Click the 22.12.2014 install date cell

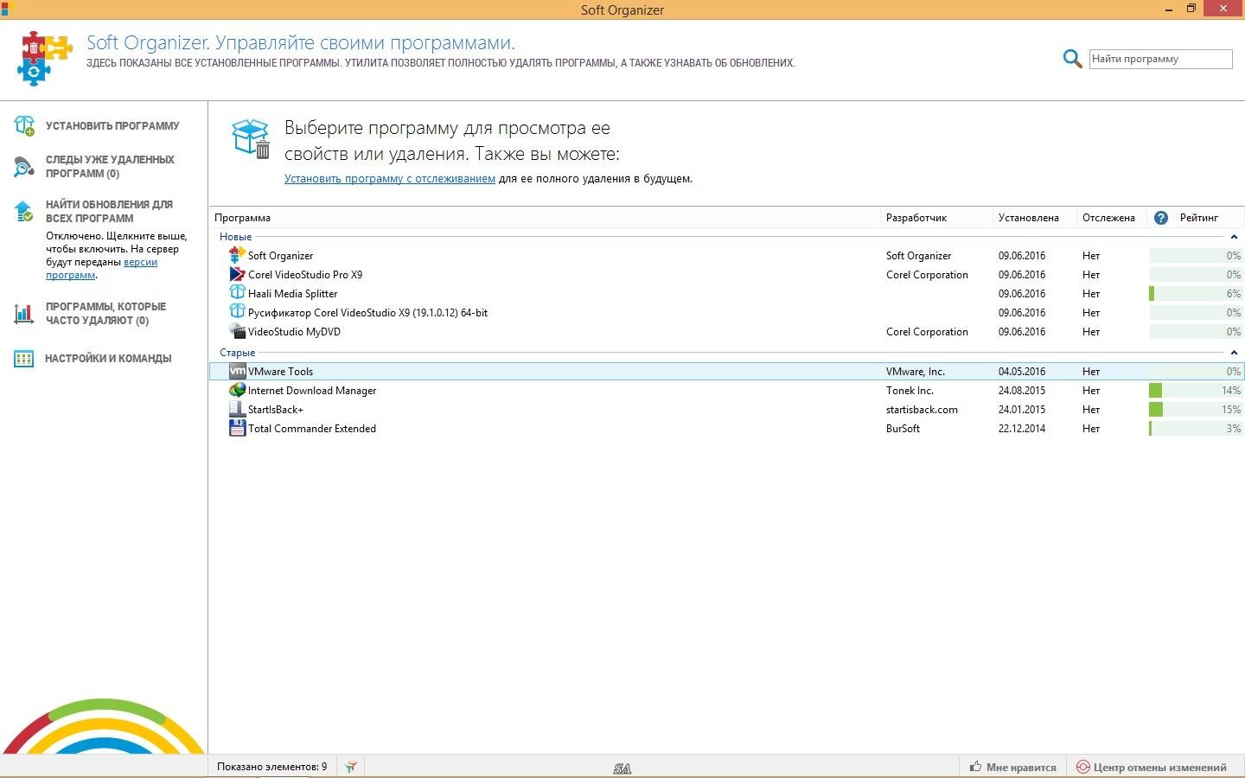pyautogui.click(x=1022, y=429)
